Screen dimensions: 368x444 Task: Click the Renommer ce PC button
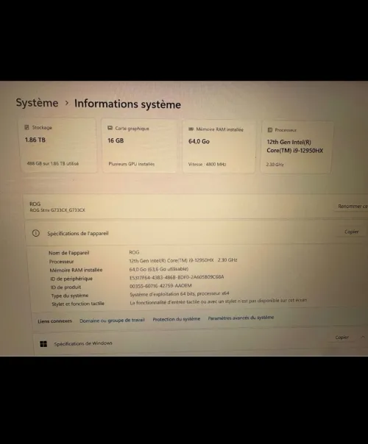coord(353,206)
